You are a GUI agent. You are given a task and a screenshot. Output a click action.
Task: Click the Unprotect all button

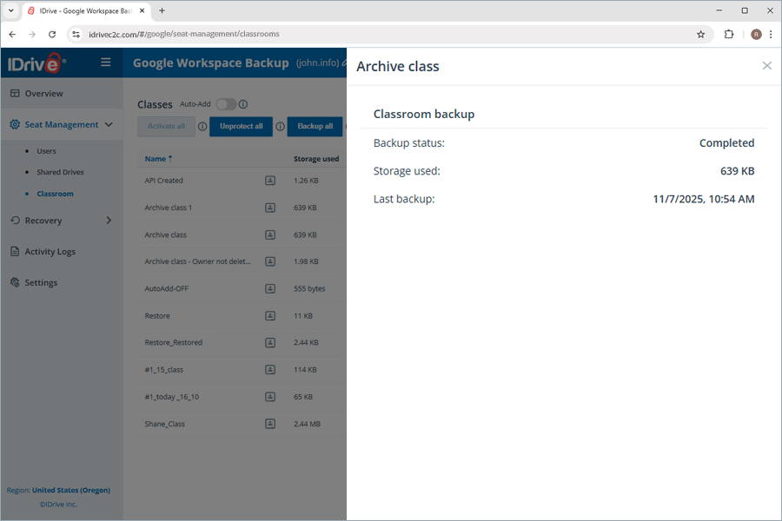click(241, 126)
